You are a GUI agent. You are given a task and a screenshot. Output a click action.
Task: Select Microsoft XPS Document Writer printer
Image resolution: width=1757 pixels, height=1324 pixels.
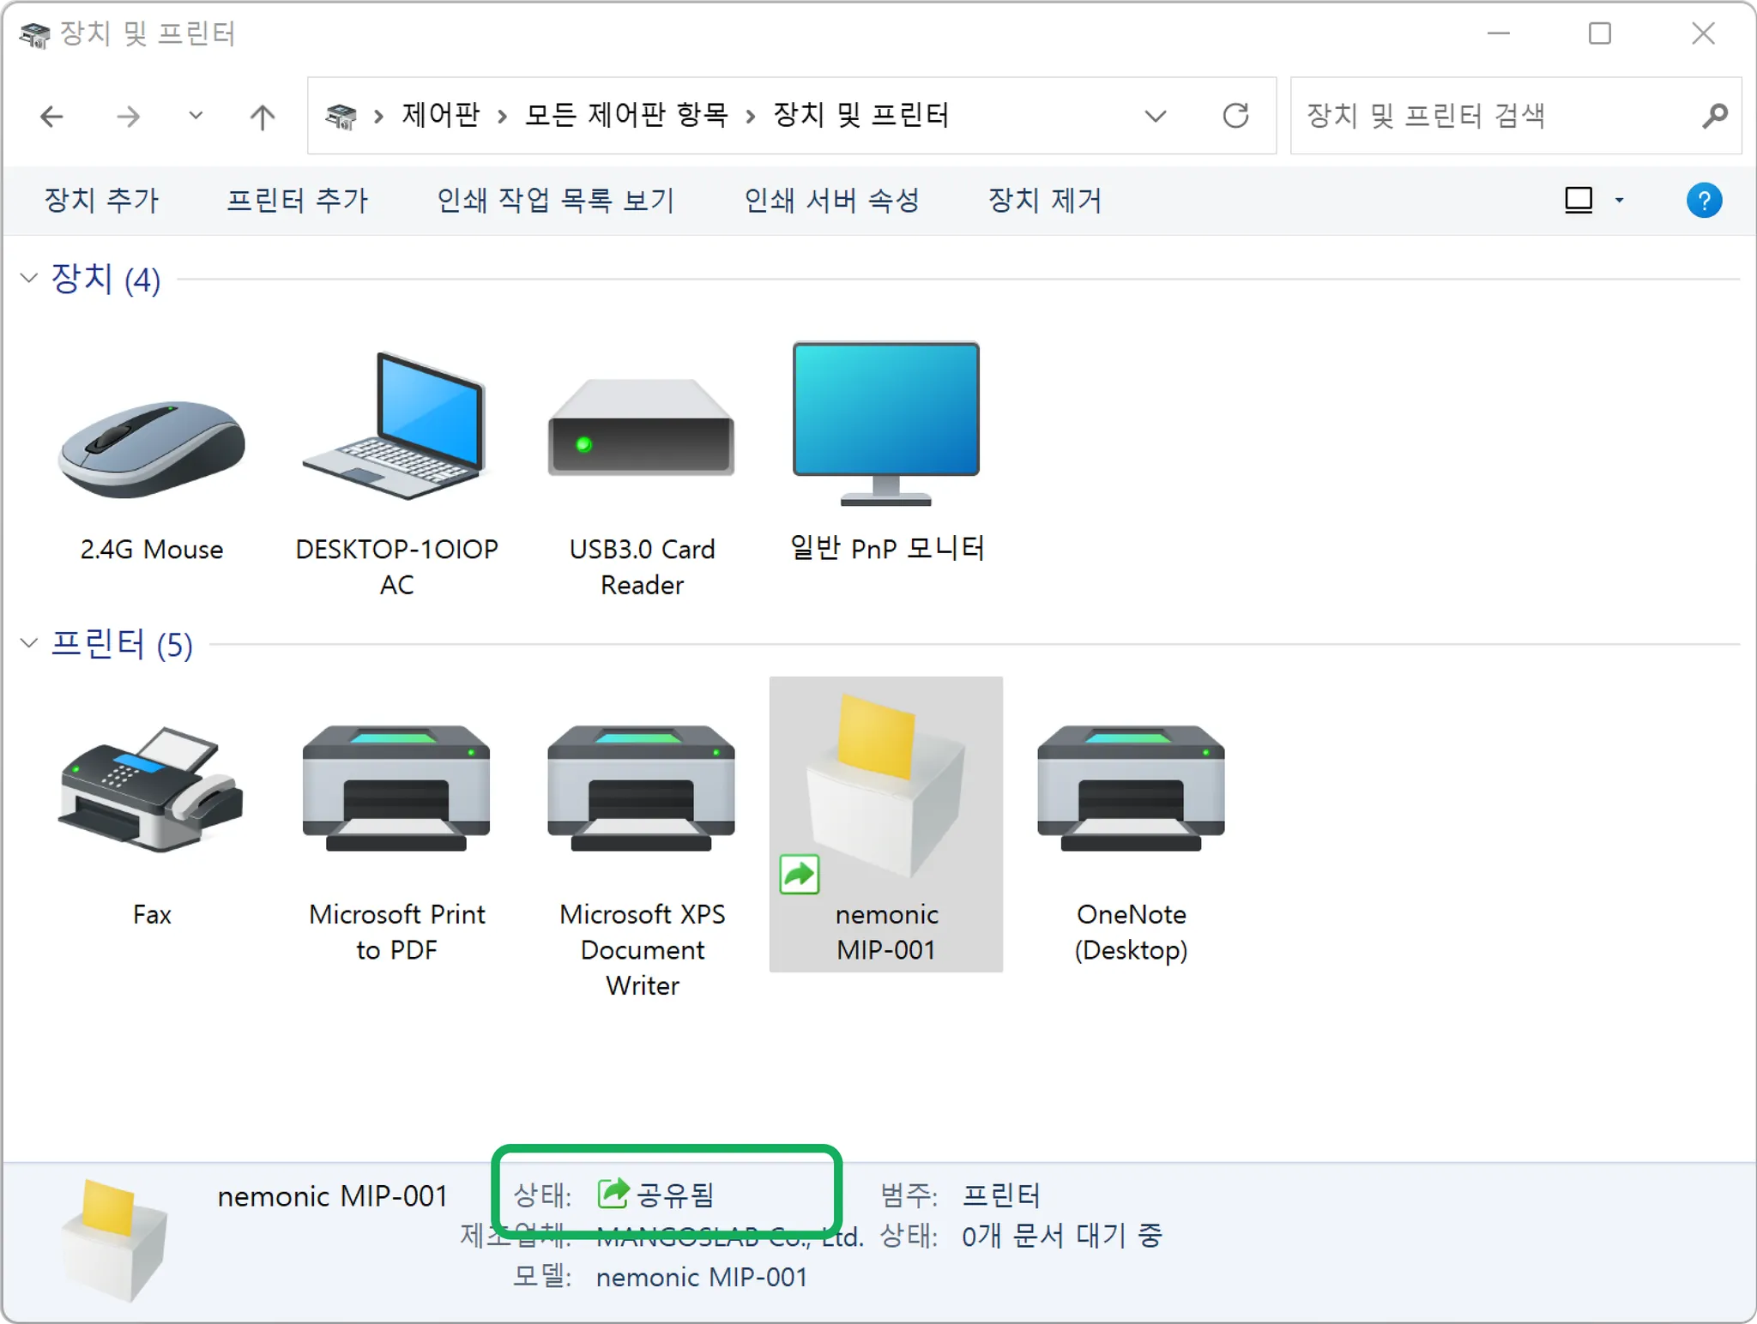pos(642,789)
